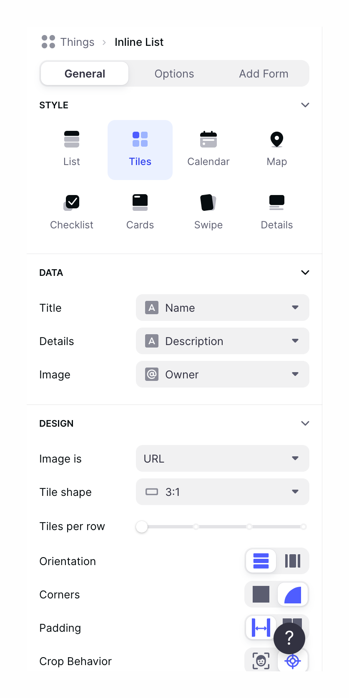Screen dimensions: 349x698
Task: Open the Add Form tab
Action: tap(264, 74)
